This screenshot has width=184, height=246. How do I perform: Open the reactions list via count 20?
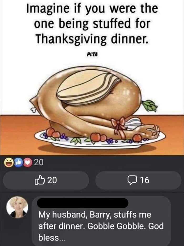[x=39, y=162]
